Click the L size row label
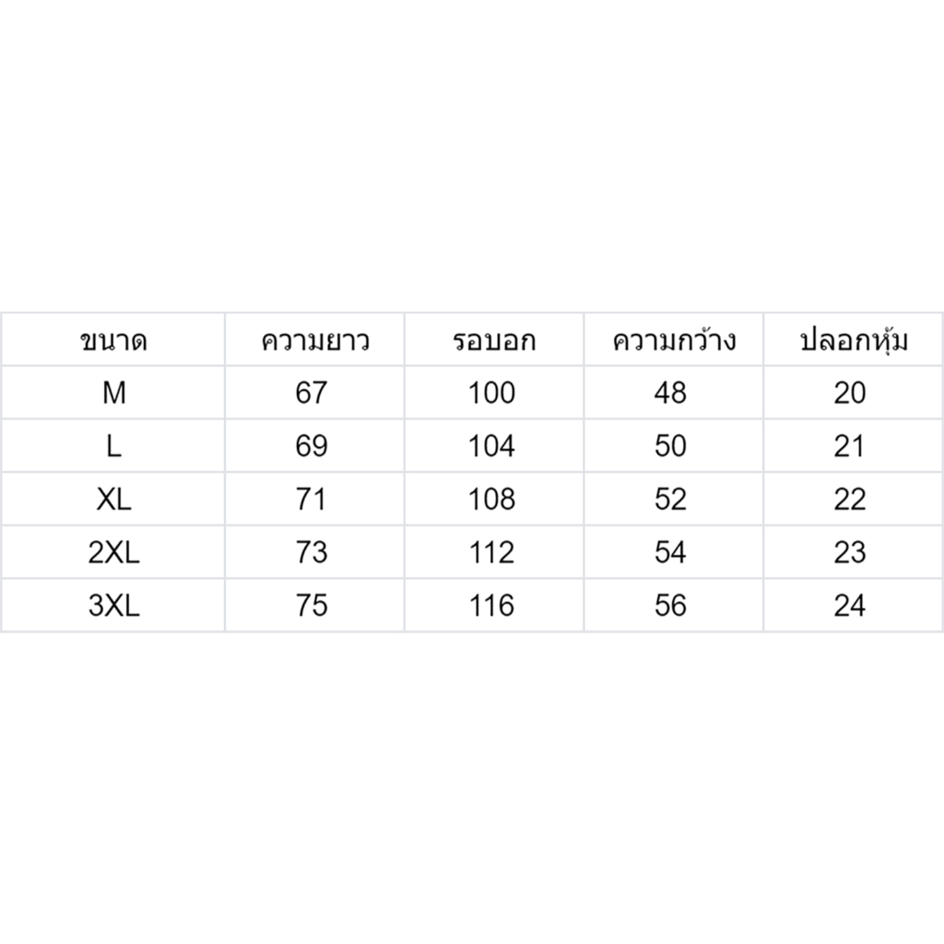Image resolution: width=944 pixels, height=944 pixels. click(x=113, y=447)
